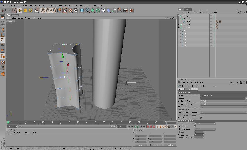Switch to Polygons mode in left sidebar
247x150 pixels.
(3, 51)
